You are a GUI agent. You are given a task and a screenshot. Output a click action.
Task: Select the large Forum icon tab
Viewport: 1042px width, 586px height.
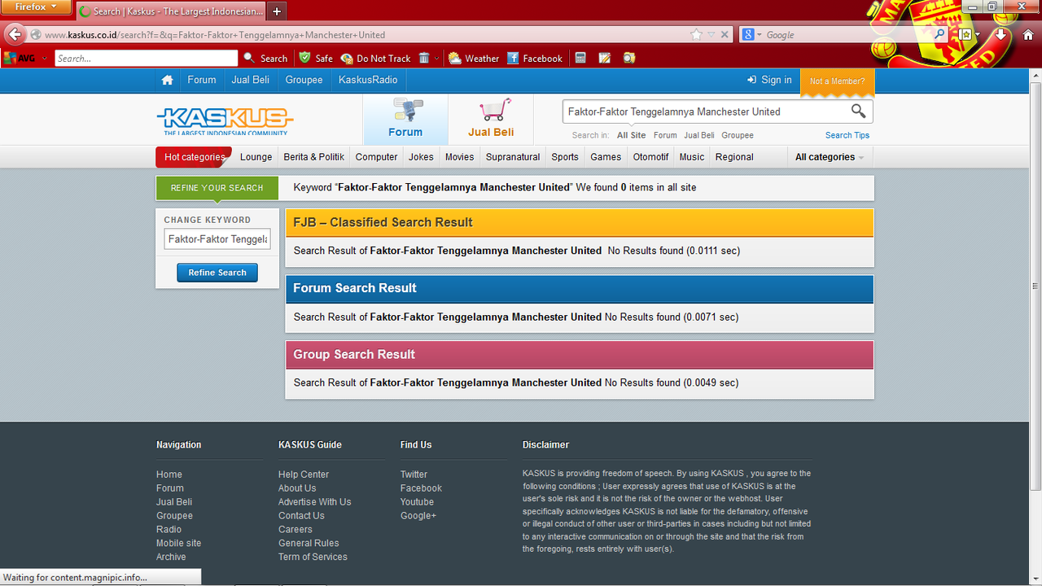pyautogui.click(x=405, y=120)
